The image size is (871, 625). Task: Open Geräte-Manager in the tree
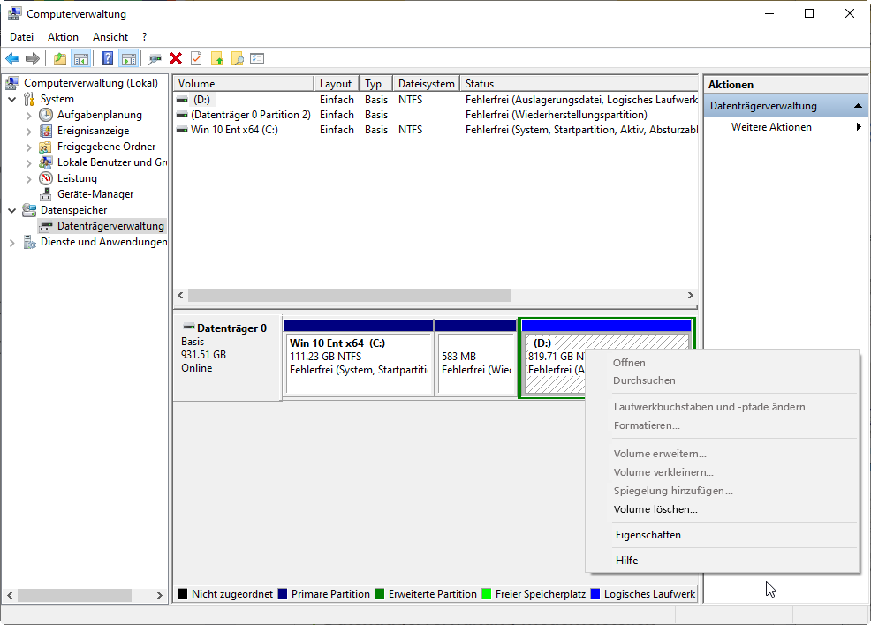pos(95,194)
